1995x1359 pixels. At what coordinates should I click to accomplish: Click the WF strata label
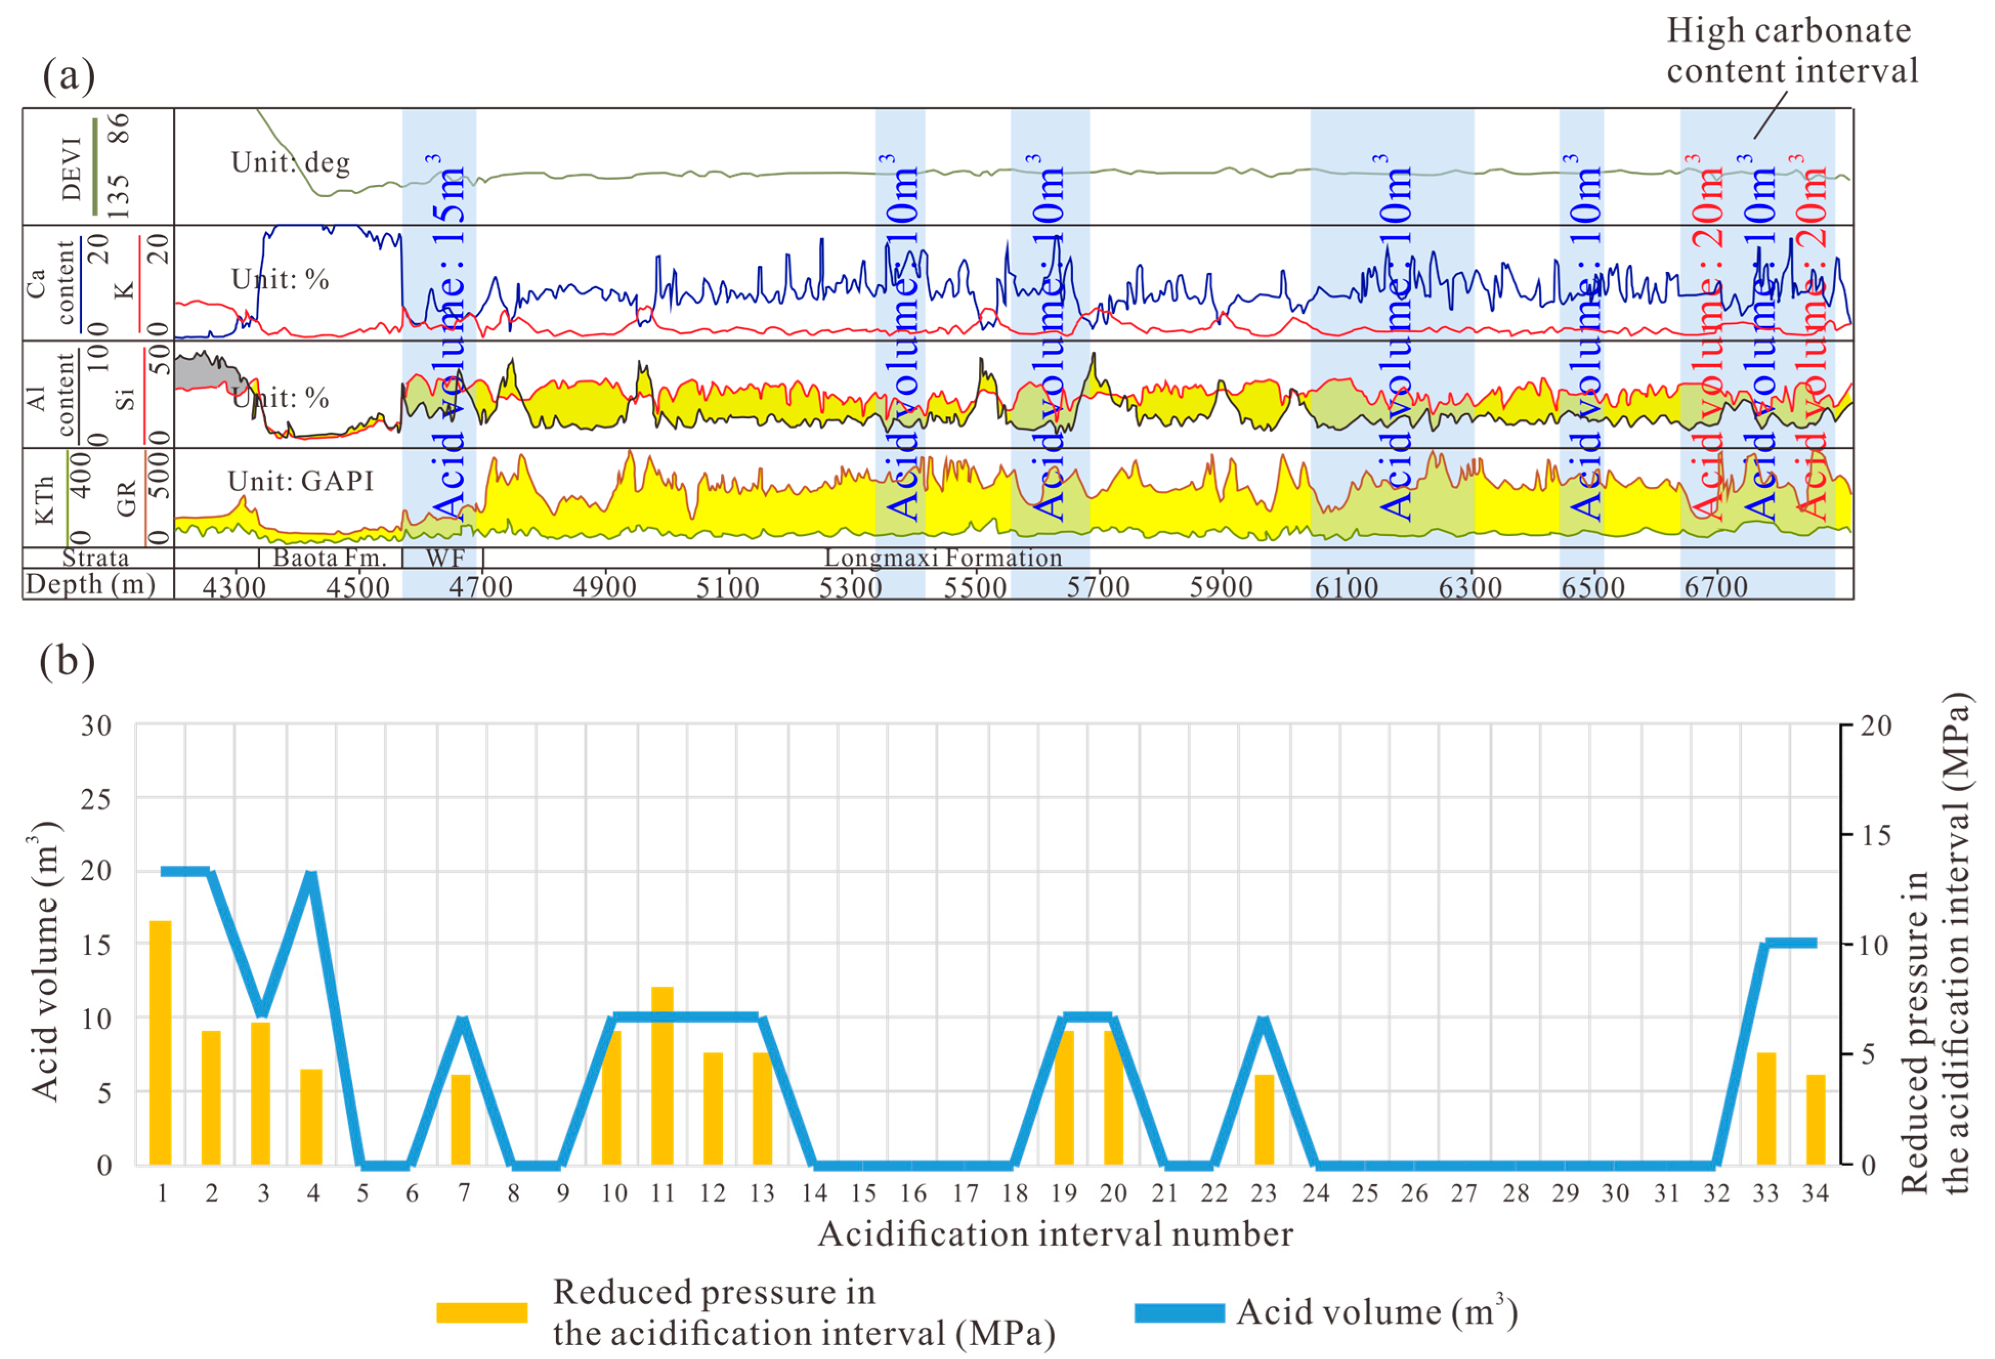(445, 558)
